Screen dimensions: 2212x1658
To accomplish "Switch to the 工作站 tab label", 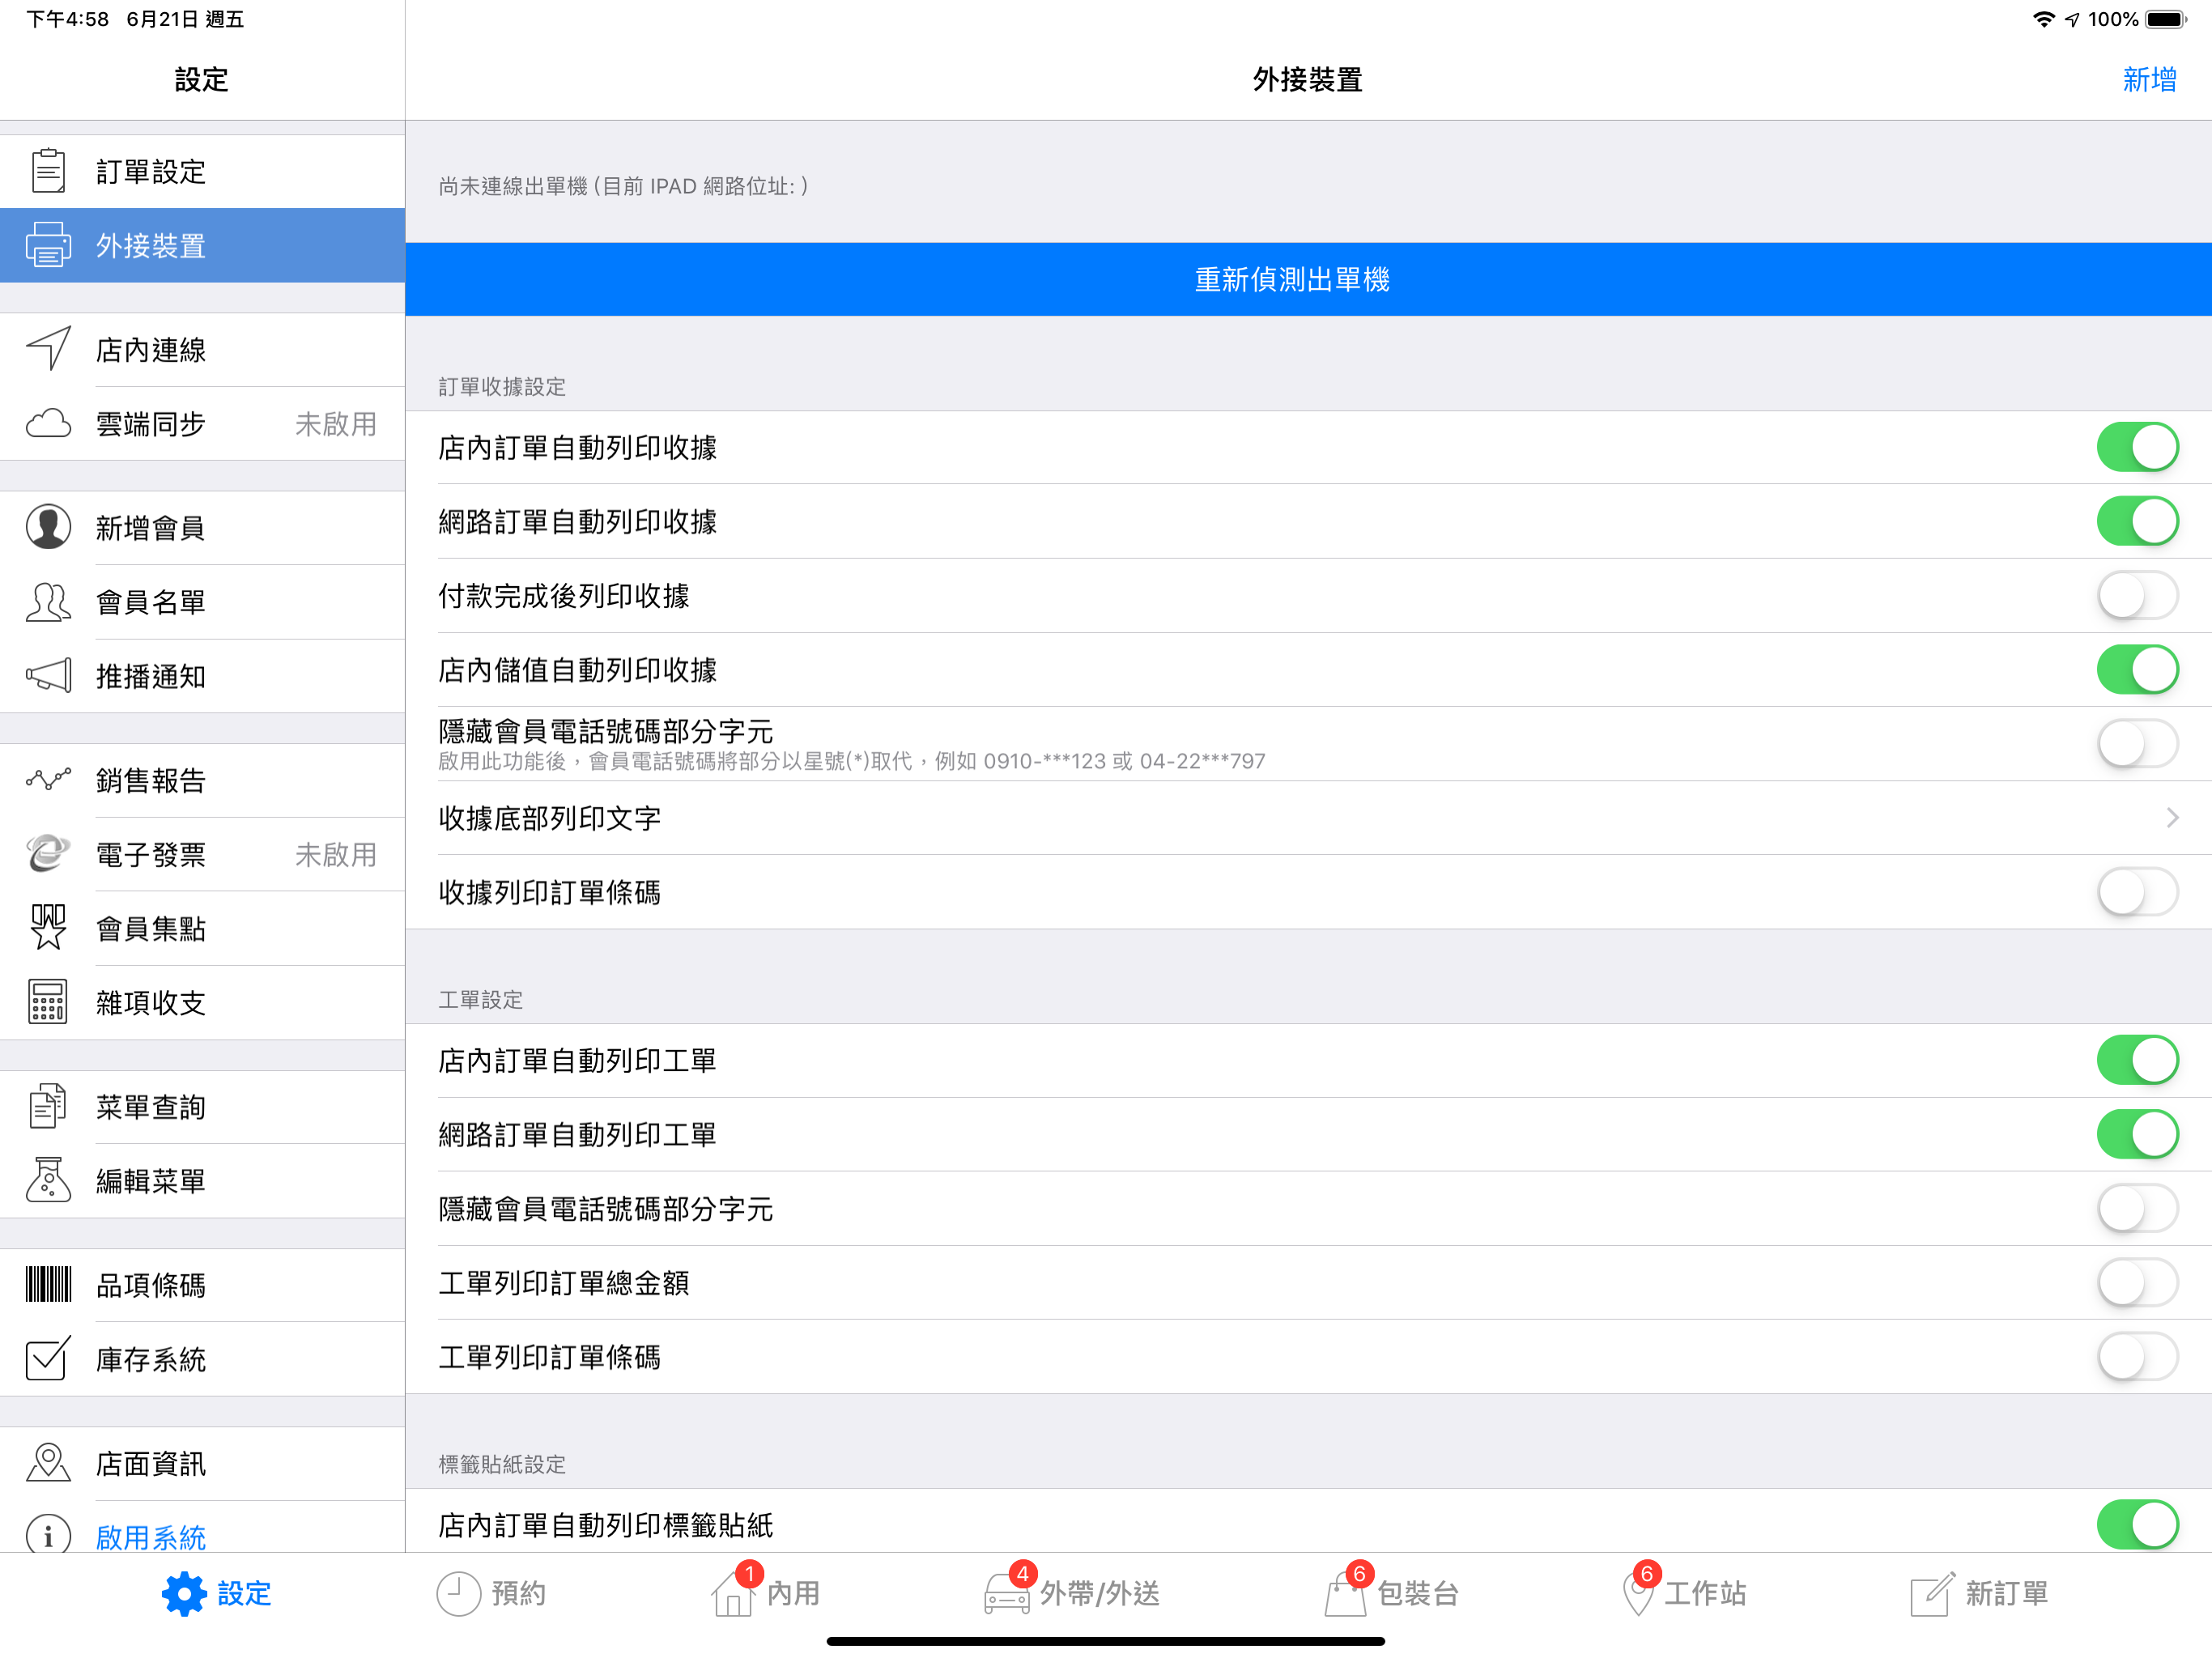I will coord(1705,1593).
